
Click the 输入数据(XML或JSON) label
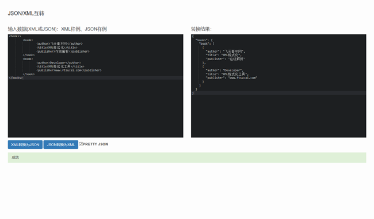click(x=33, y=29)
